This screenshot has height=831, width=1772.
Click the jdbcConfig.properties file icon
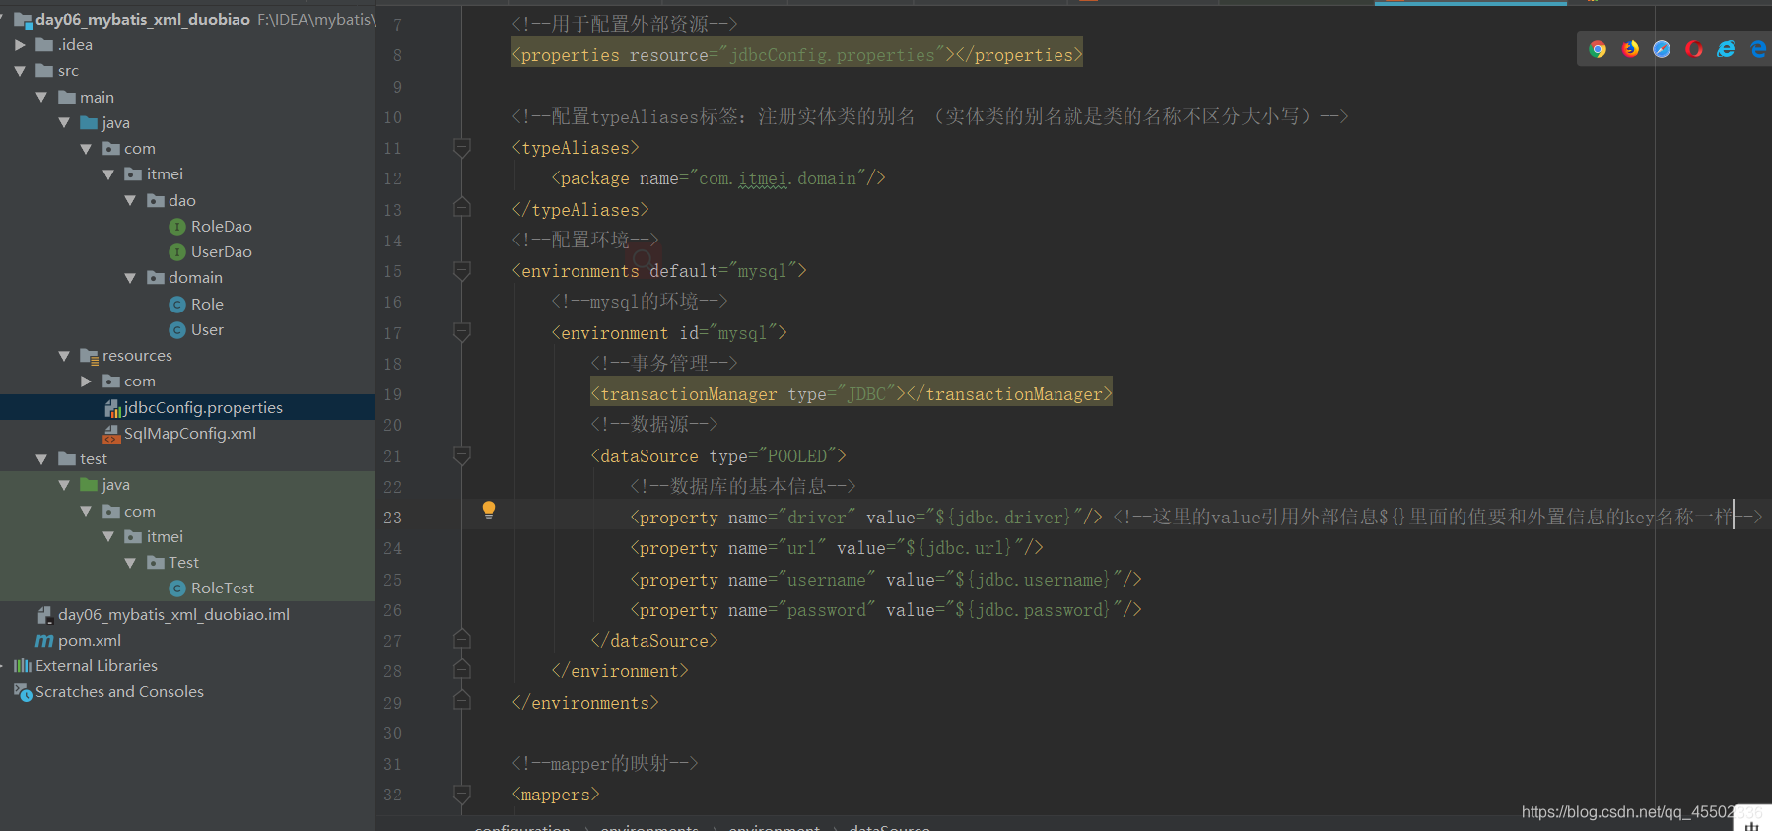tap(111, 408)
